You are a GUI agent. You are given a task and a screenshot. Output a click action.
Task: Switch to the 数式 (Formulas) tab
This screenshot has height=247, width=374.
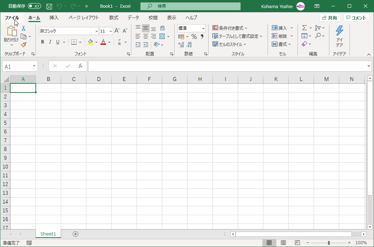(113, 18)
